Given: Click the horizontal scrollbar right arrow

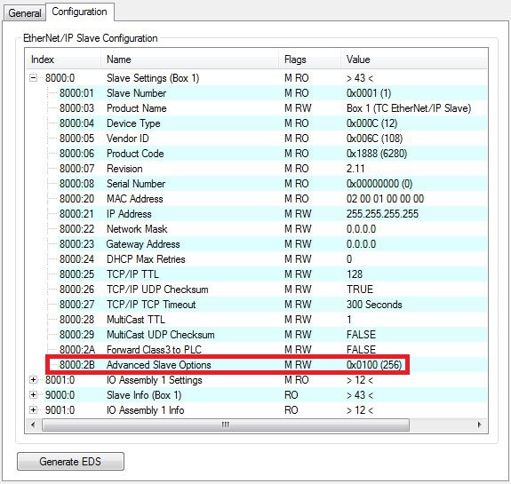Looking at the screenshot, I should coord(479,424).
